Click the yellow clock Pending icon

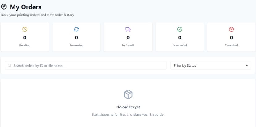pos(25,29)
